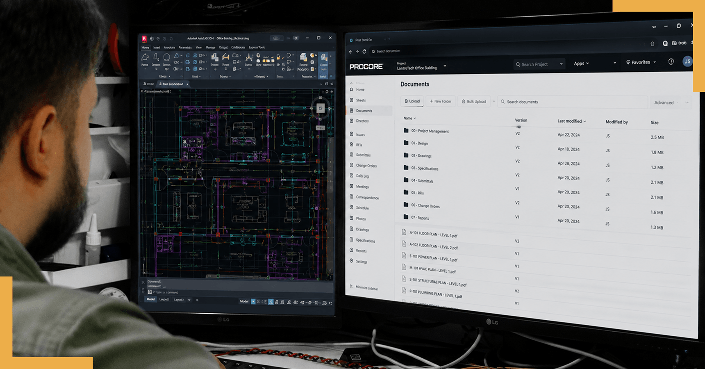Open the Favorites dropdown in Procore

coord(641,62)
